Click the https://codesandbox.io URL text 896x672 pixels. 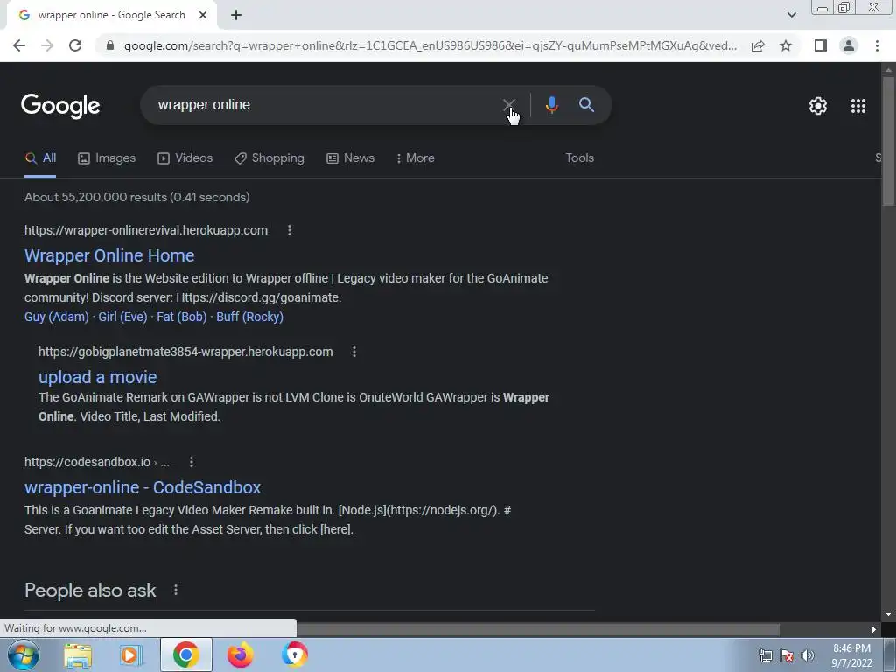(x=87, y=462)
